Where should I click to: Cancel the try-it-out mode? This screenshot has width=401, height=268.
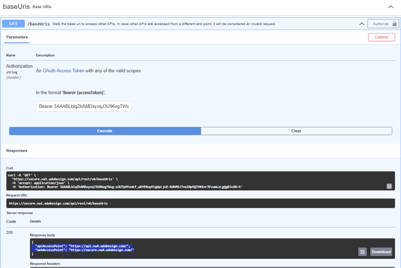tap(381, 37)
